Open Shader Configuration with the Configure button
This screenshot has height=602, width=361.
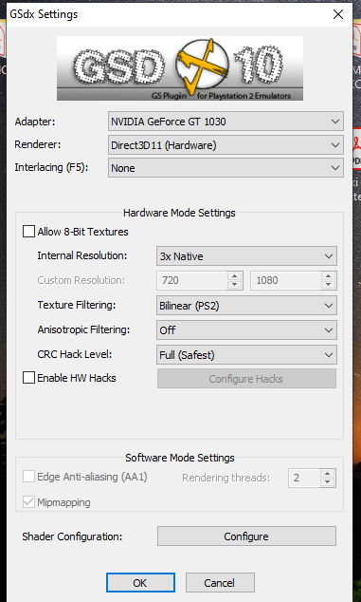(246, 536)
